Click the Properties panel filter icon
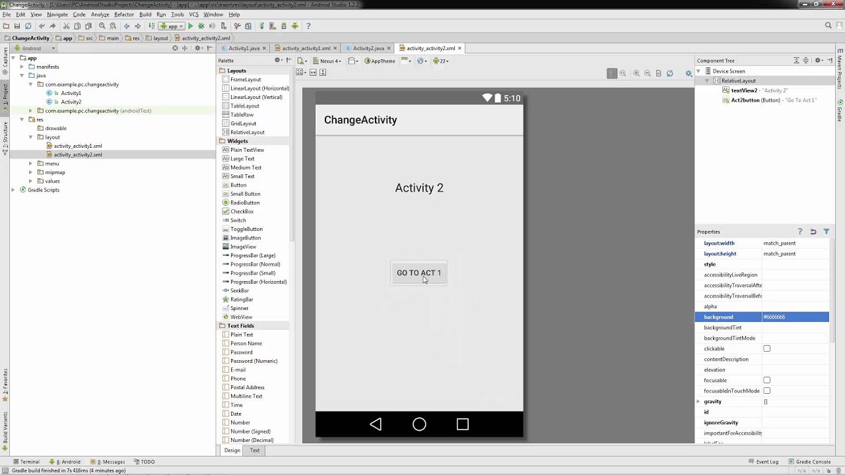Screen dimensions: 845x475 click(826, 232)
